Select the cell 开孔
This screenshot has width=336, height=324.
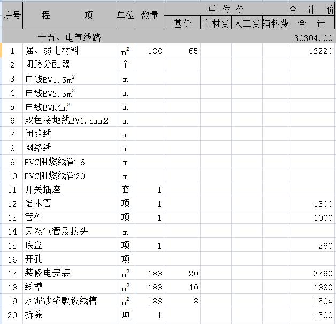pyautogui.click(x=69, y=259)
